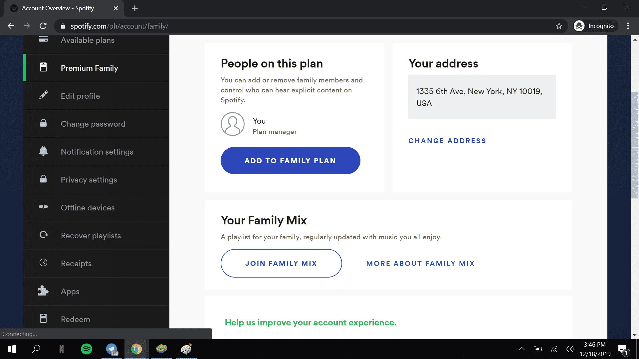The height and width of the screenshot is (359, 639).
Task: Click JOIN FAMILY MIX button
Action: pos(281,263)
